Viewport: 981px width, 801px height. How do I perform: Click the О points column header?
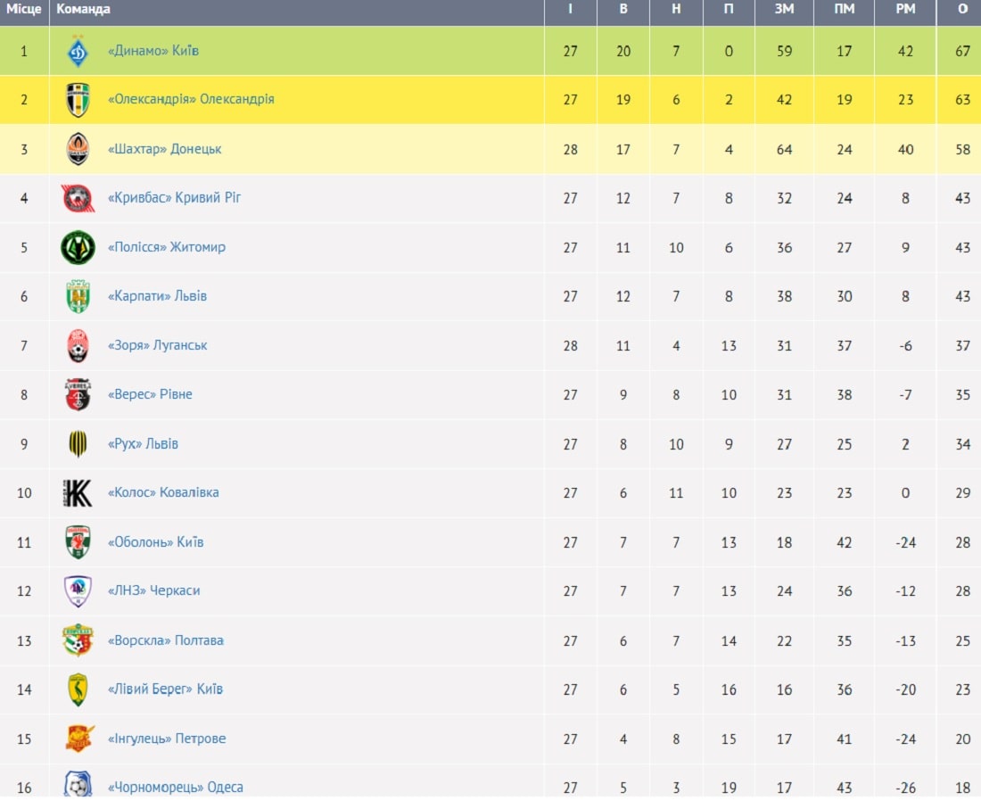(963, 10)
